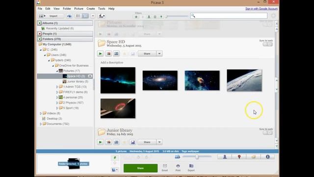The image size is (314, 177).
Task: Create movie presentation from Junior library
Action: (x=116, y=142)
